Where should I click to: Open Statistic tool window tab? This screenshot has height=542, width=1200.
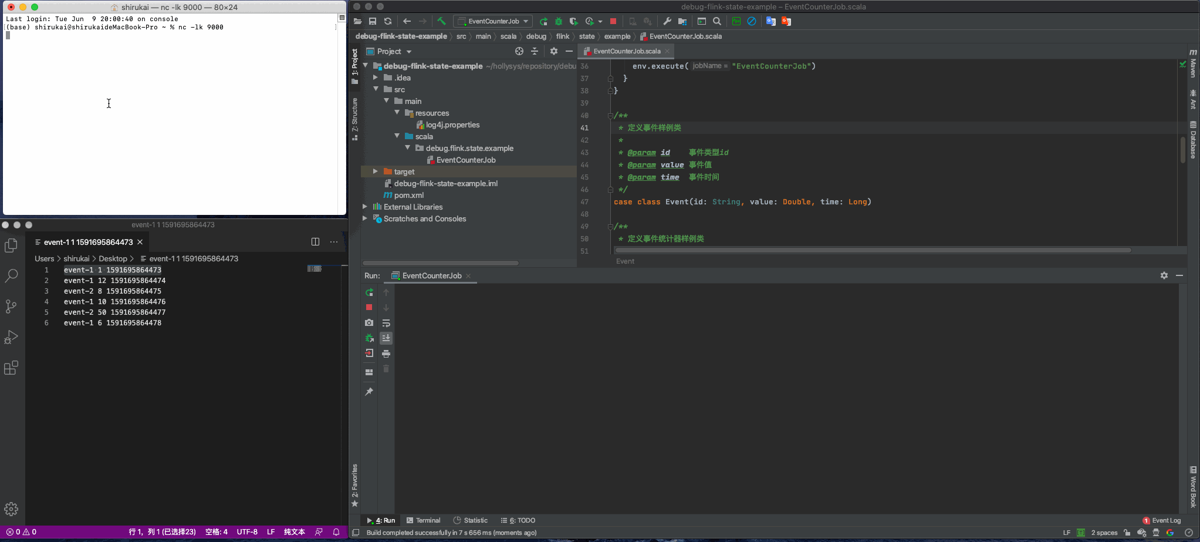pos(470,520)
